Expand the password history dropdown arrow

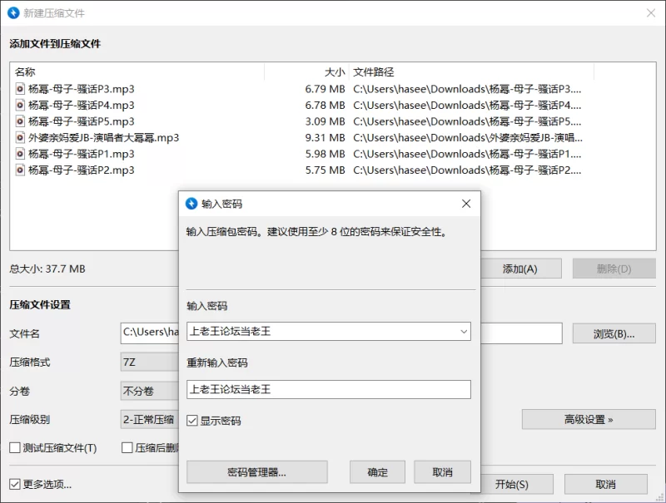pos(464,331)
